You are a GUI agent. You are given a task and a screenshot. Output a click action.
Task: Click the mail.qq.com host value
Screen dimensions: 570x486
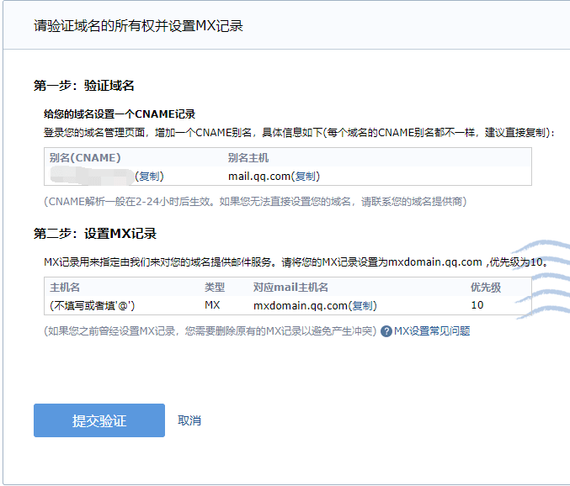coord(260,177)
